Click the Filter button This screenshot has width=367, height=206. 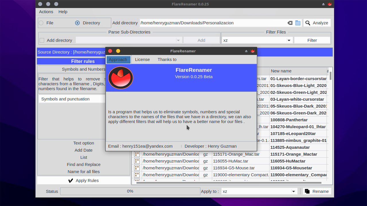[312, 40]
